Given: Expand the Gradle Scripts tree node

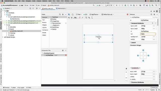Looking at the screenshot, I should [3, 37].
